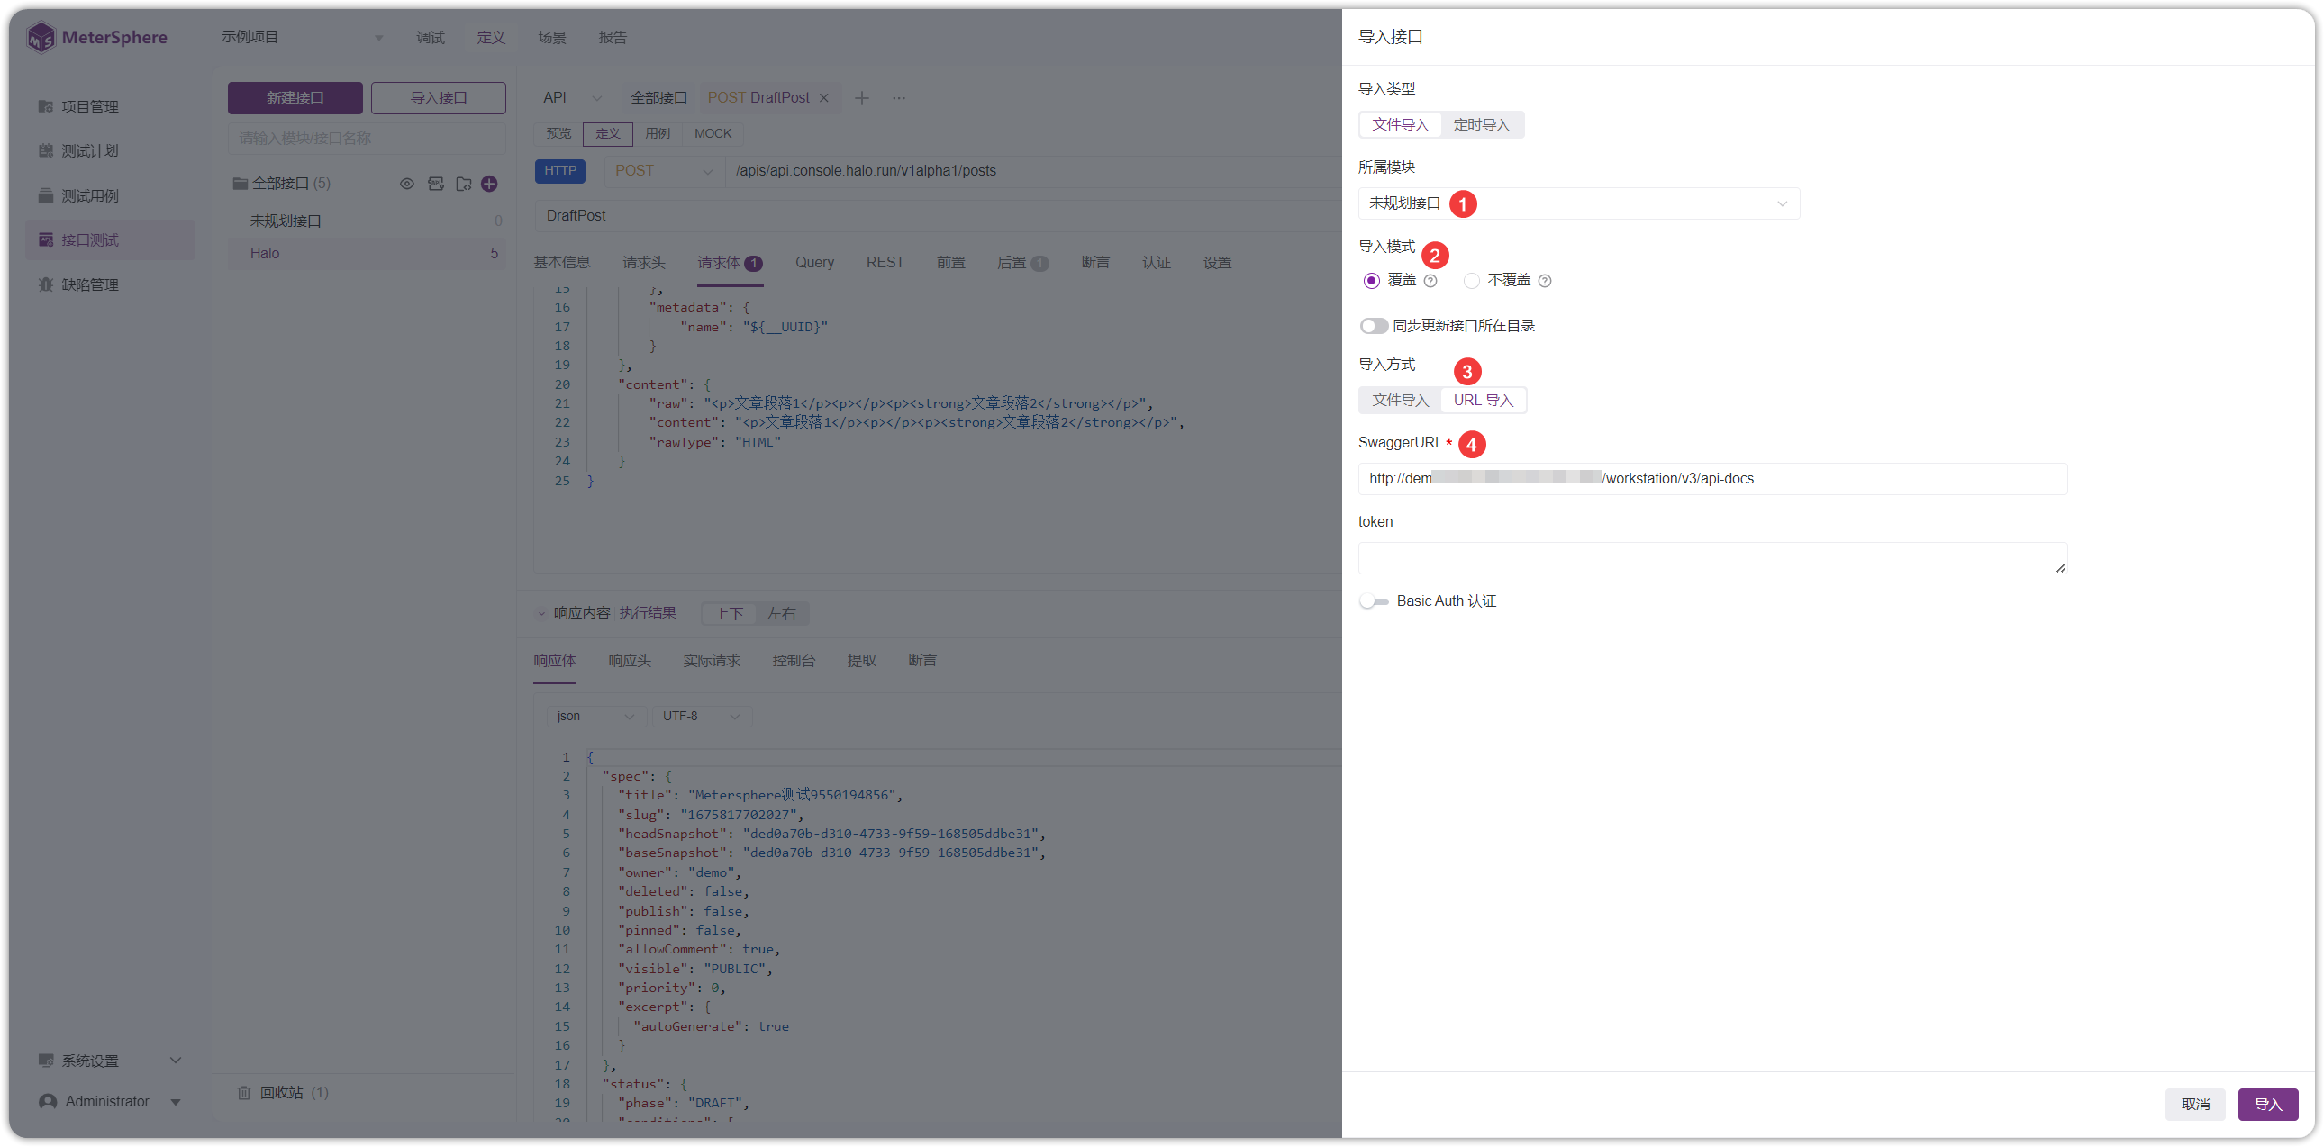The image size is (2324, 1147).
Task: Click the plus circle icon beside 全部接口
Action: coord(489,184)
